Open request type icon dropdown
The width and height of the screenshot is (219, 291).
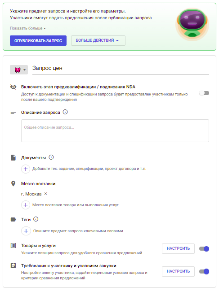pos(19,70)
